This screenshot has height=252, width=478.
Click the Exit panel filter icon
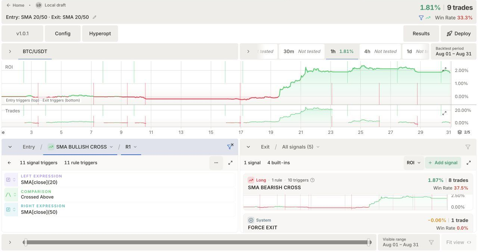tap(468, 147)
